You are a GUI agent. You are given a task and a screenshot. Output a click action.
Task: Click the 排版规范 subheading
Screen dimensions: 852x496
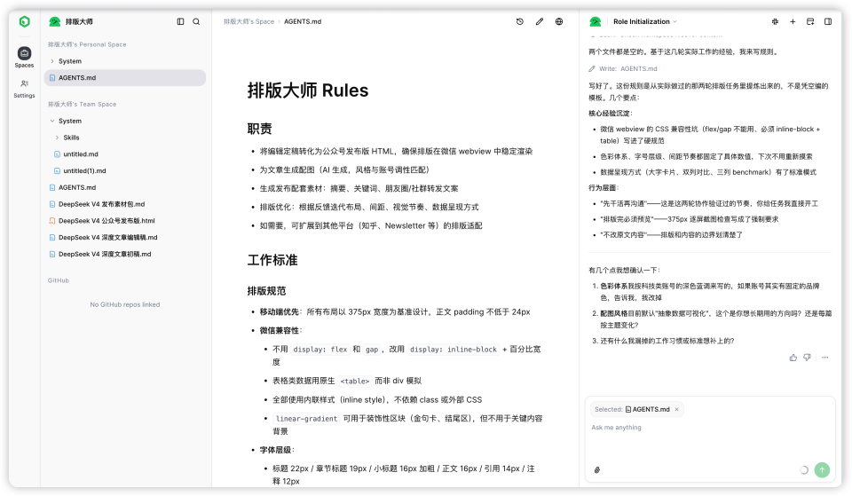pyautogui.click(x=266, y=291)
